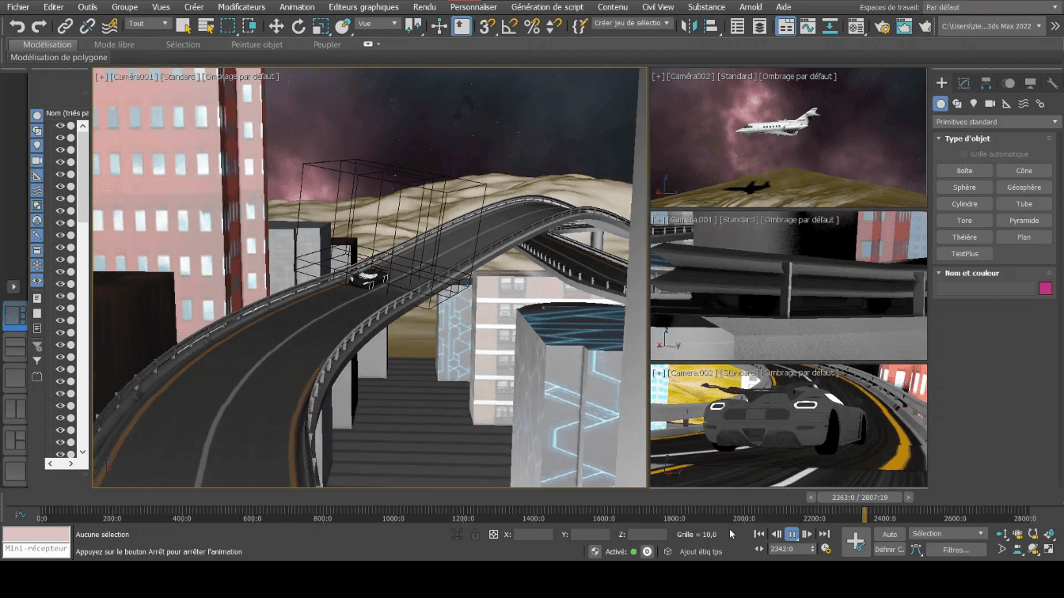
Task: Open the Primitives standard dropdown
Action: 996,121
